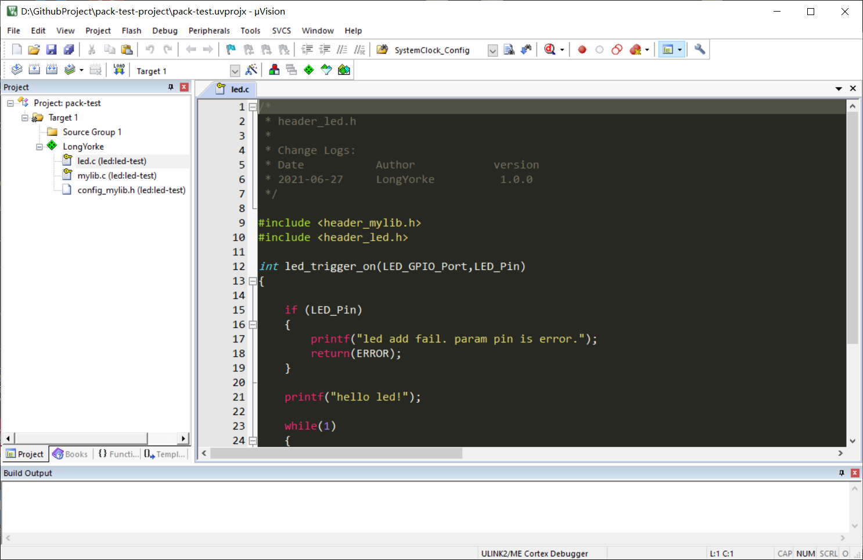Open Manage Run-Time Environment green diamond
863x560 pixels.
[x=309, y=70]
